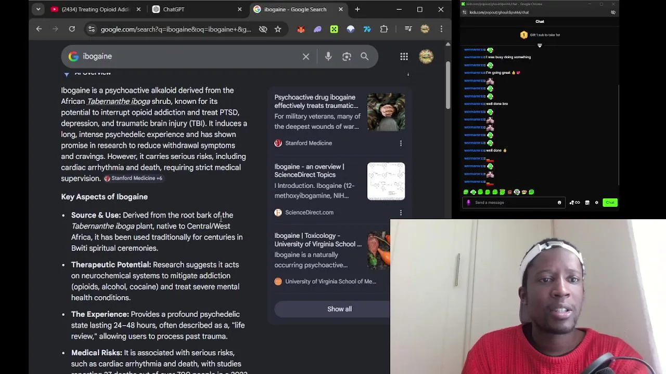
Task: Click the third-party cookies eye icon in address bar
Action: pyautogui.click(x=263, y=29)
